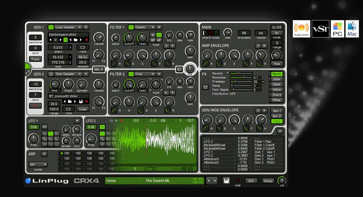Open Loop Sampler type dropdown in GEN 1
Image resolution: width=363 pixels, height=197 pixels.
68,27
